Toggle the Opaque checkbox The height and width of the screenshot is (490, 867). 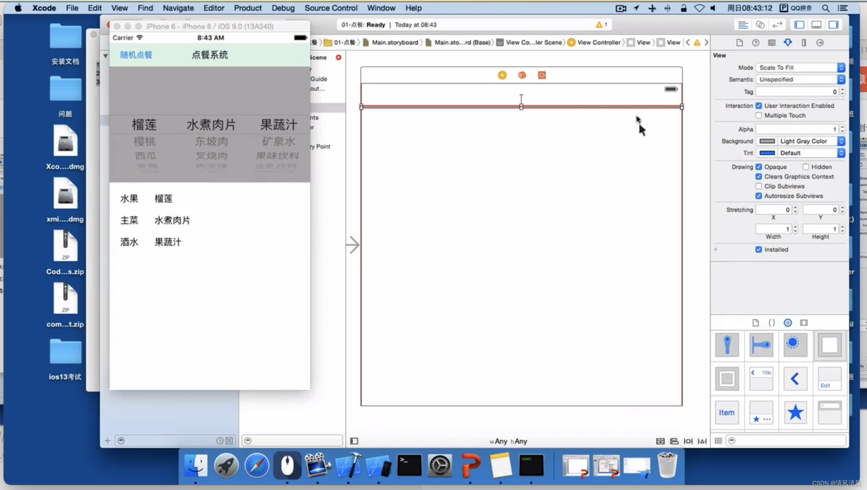759,167
